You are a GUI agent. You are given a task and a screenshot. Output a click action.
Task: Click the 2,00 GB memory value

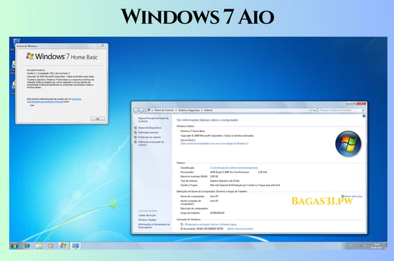(214, 176)
